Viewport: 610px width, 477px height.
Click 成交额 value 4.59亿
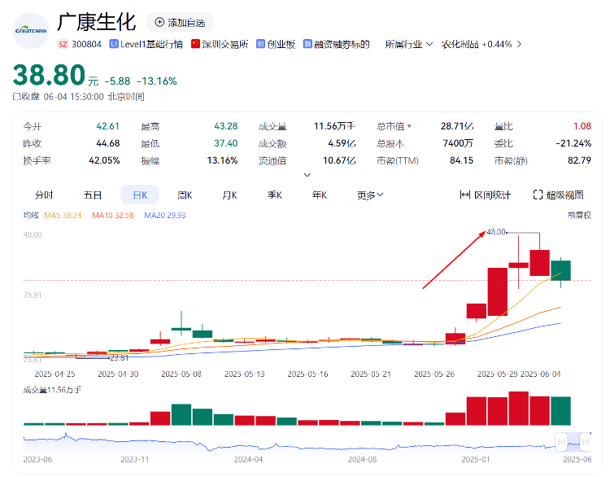(342, 143)
